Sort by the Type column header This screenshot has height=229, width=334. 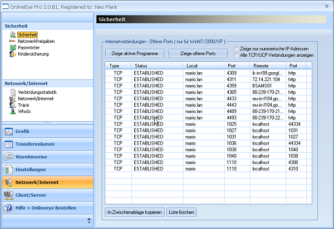coord(118,66)
